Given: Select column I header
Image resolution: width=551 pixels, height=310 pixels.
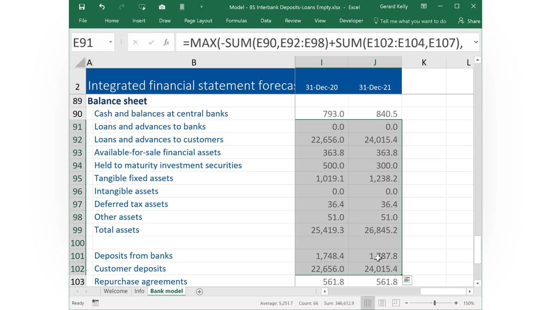Looking at the screenshot, I should pyautogui.click(x=321, y=62).
